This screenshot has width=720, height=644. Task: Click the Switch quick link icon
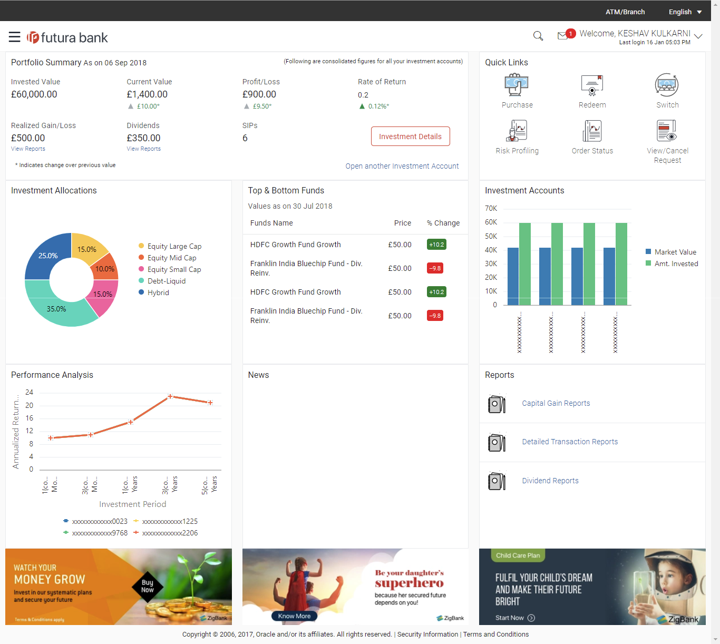[x=667, y=85]
